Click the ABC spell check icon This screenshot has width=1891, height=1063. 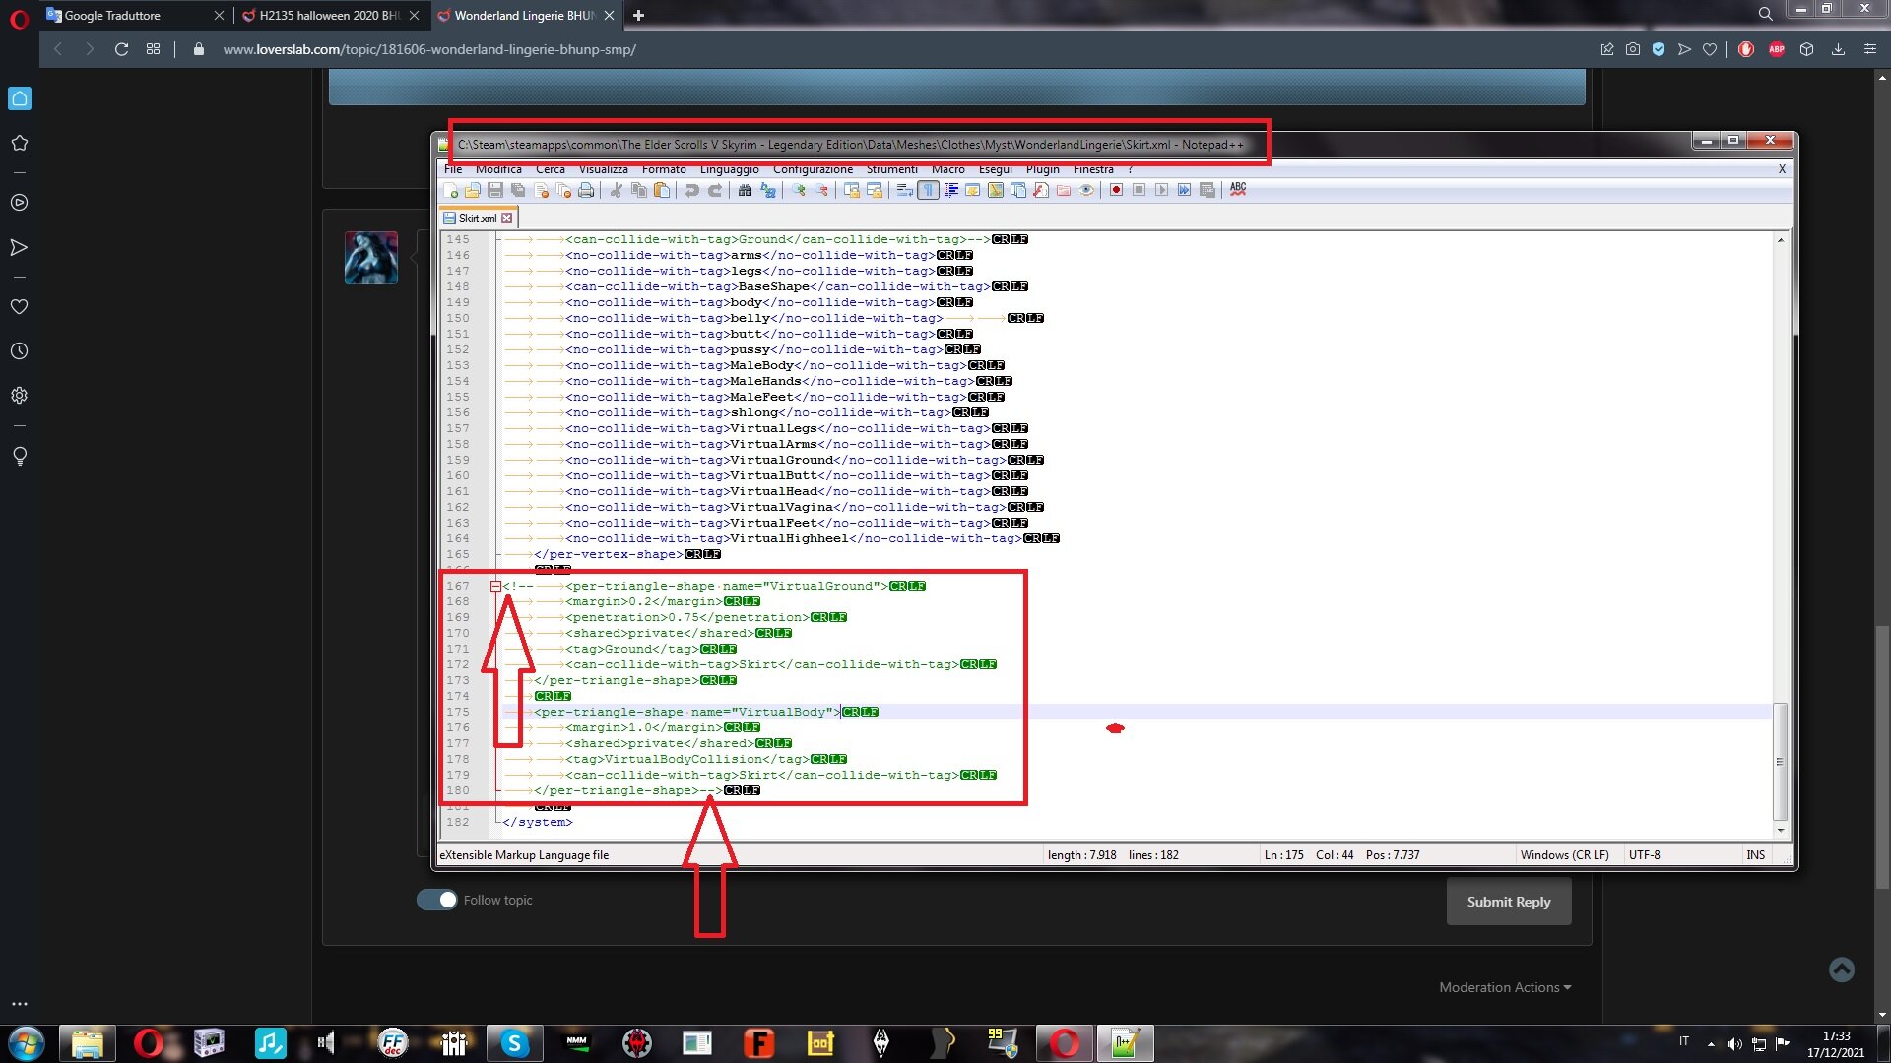tap(1238, 189)
